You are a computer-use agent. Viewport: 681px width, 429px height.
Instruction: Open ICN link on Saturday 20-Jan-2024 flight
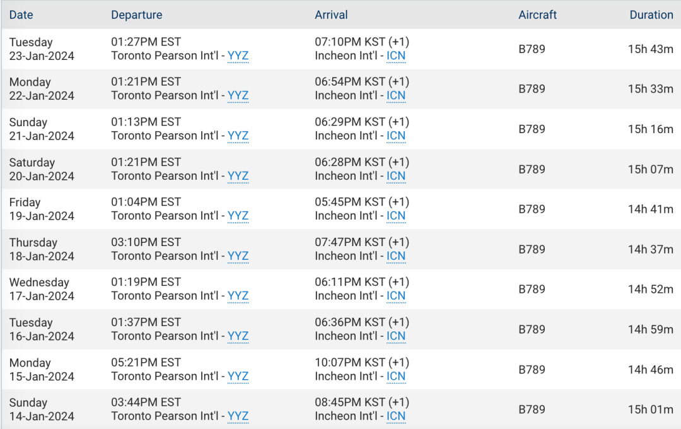[396, 175]
